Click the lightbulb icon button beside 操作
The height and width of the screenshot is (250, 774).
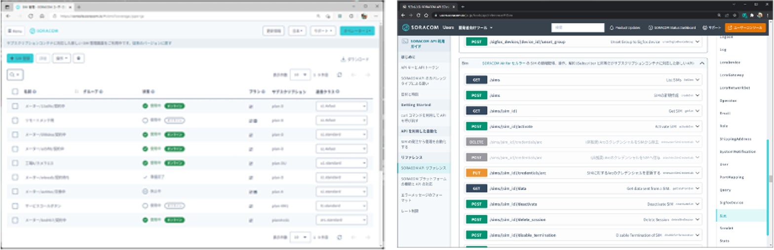click(79, 59)
